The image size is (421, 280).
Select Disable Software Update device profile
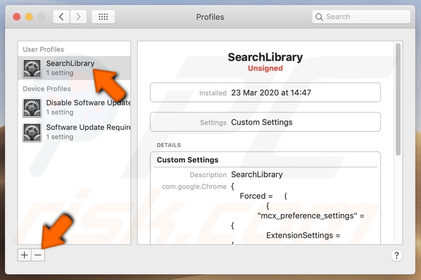click(75, 107)
